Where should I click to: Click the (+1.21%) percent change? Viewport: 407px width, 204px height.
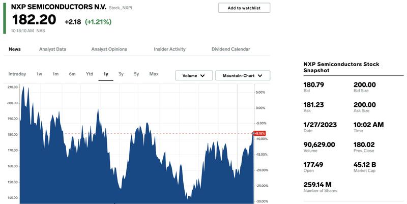pos(98,22)
